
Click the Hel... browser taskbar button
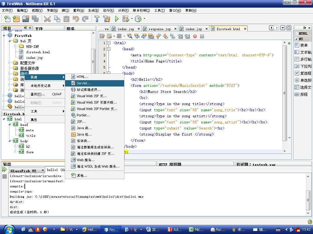[90, 229]
